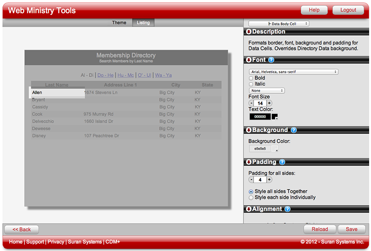Switch to the Theme tab
The height and width of the screenshot is (251, 371).
tap(119, 23)
